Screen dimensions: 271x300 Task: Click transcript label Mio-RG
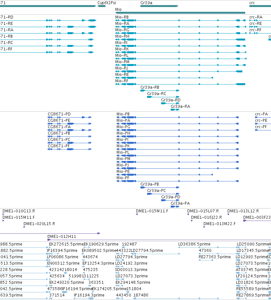pos(122,30)
